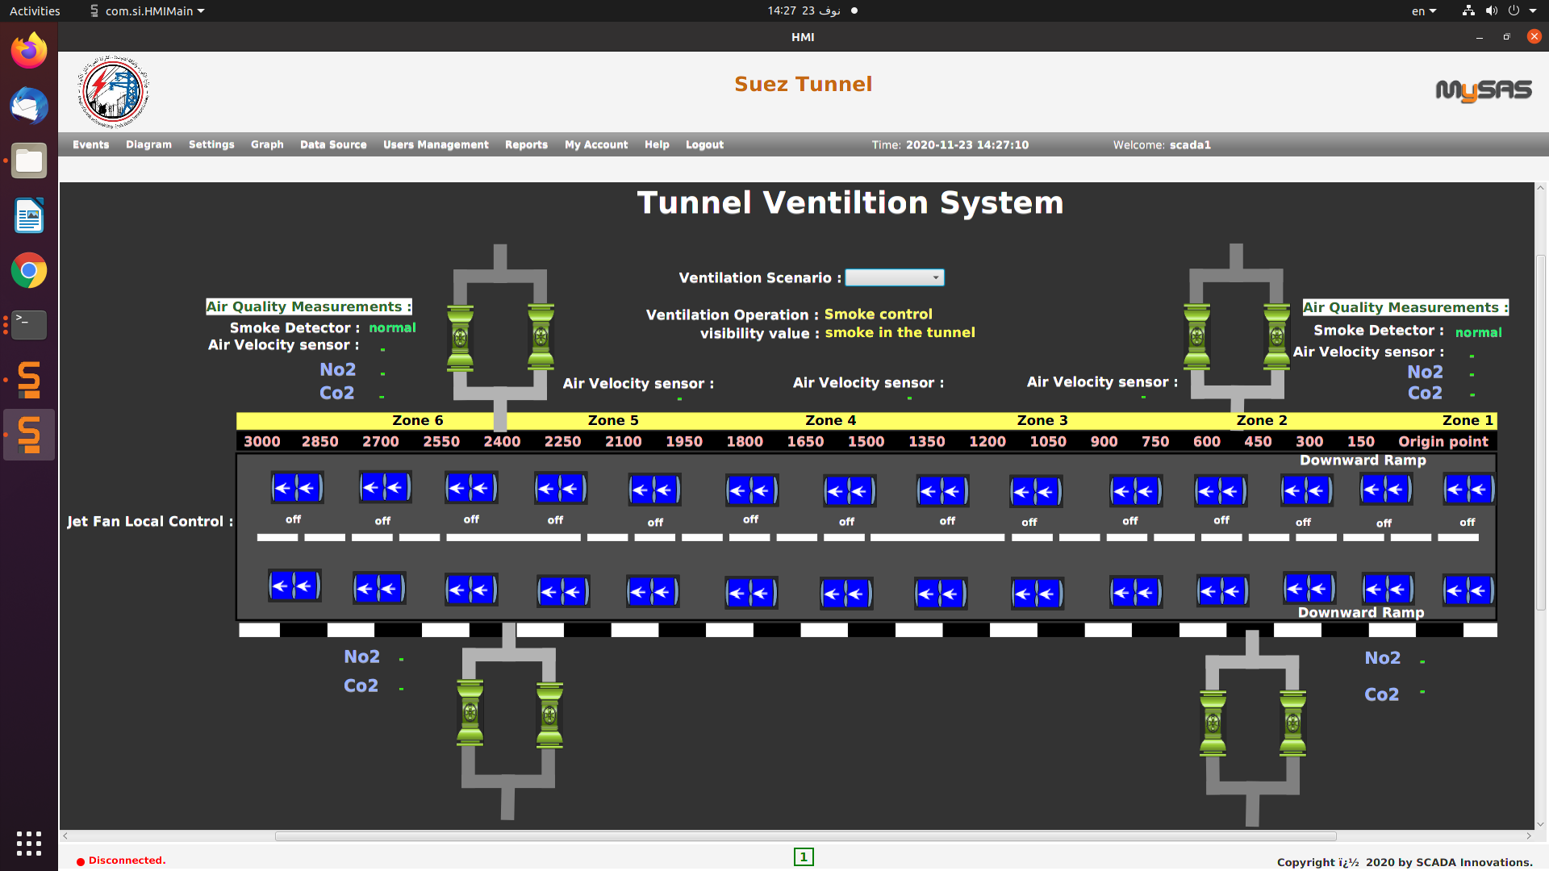Image resolution: width=1549 pixels, height=871 pixels.
Task: Open the Diagram menu
Action: click(x=148, y=144)
